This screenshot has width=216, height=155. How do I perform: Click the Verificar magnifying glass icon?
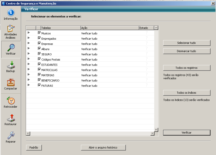click(11, 47)
